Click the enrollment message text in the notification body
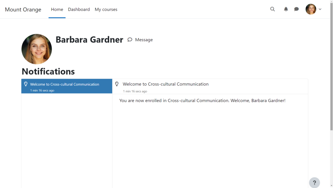Screen dimensions: 333x188 (202, 101)
